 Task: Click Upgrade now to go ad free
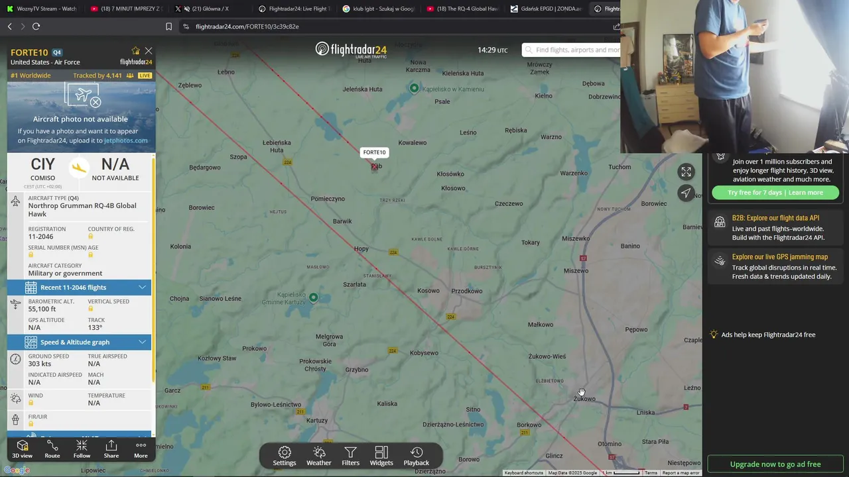click(x=775, y=464)
